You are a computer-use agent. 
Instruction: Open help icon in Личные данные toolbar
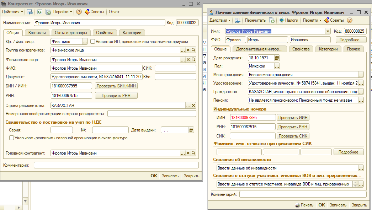pyautogui.click(x=350, y=20)
